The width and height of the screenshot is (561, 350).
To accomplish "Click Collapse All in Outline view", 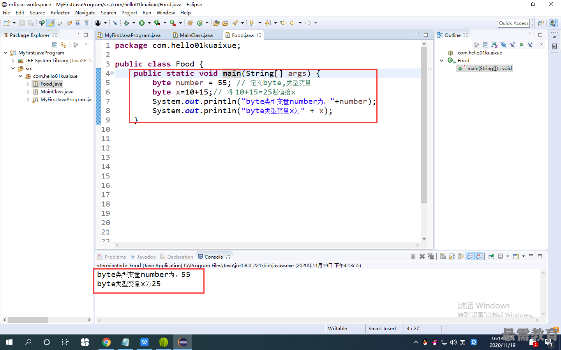I will [x=485, y=45].
